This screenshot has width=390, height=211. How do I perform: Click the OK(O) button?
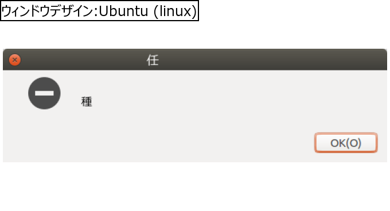[x=346, y=143]
